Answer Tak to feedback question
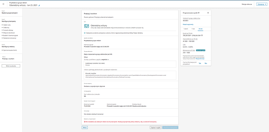This screenshot has width=269, height=132. [x=200, y=63]
